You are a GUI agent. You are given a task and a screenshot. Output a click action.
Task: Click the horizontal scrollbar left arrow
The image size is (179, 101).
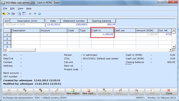[5, 50]
